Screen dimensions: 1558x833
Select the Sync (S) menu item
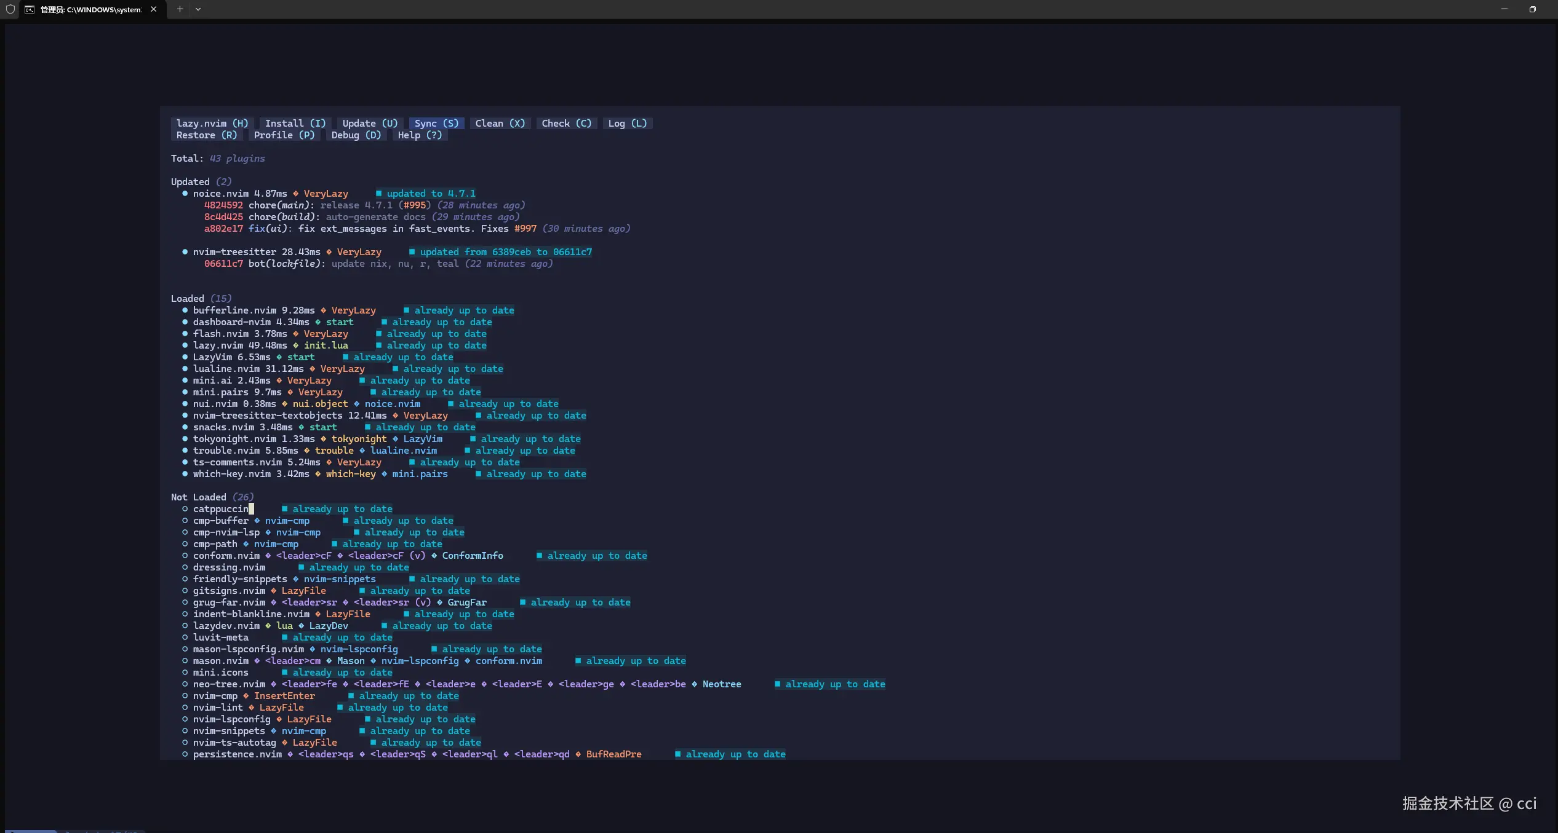point(436,124)
